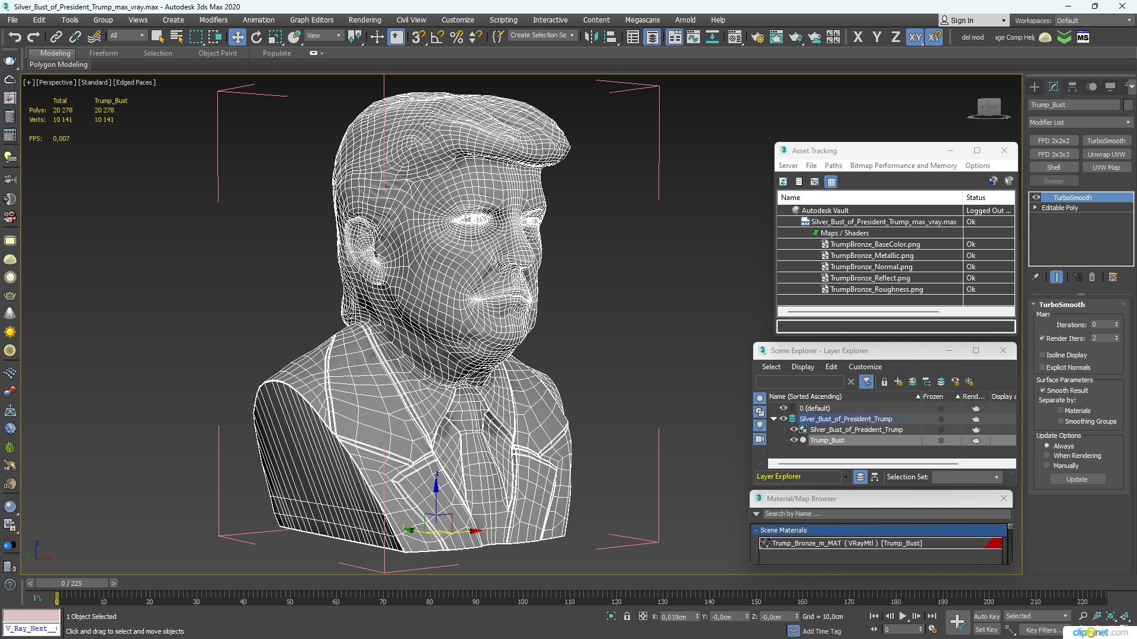Image resolution: width=1137 pixels, height=639 pixels.
Task: Click the XY plane constraint icon
Action: (x=916, y=37)
